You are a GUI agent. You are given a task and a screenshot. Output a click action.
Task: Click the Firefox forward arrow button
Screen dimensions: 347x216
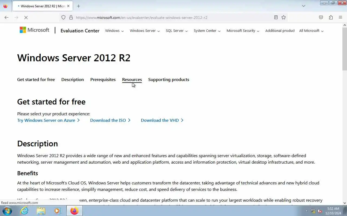16,17
